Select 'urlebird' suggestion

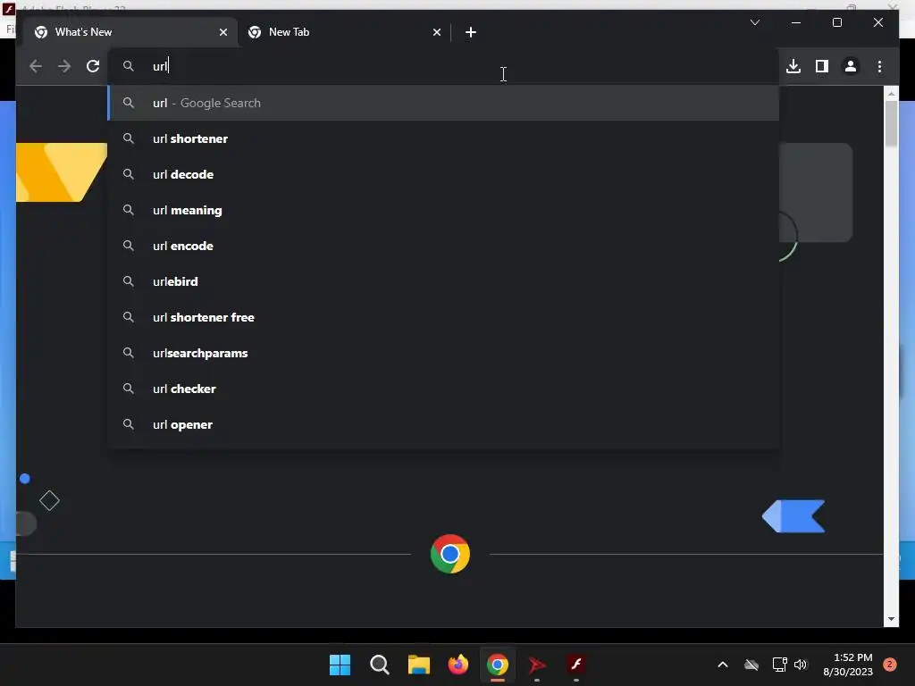pyautogui.click(x=443, y=281)
